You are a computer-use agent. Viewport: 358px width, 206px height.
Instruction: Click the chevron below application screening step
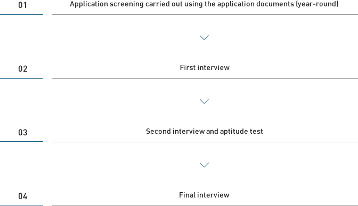pyautogui.click(x=204, y=38)
